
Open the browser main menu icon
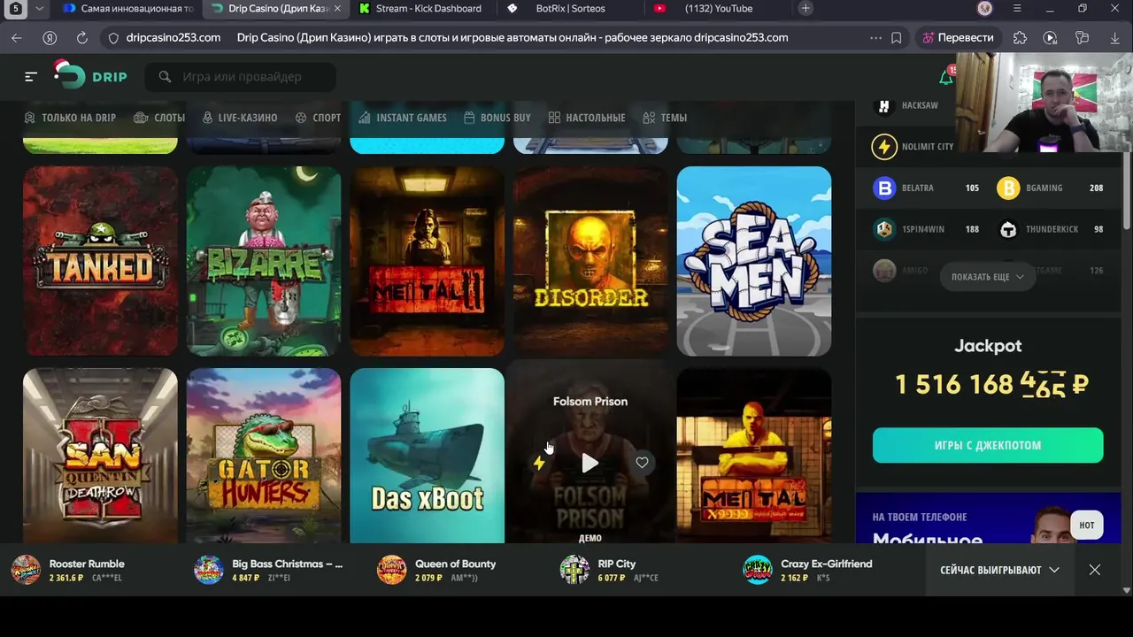1017,9
